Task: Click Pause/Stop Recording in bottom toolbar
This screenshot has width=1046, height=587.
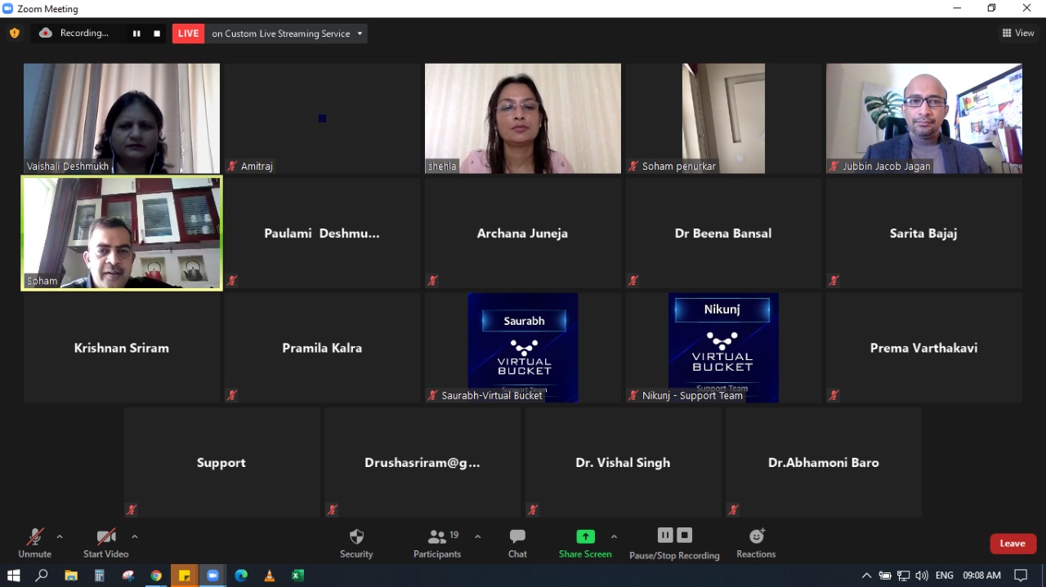Action: (674, 543)
